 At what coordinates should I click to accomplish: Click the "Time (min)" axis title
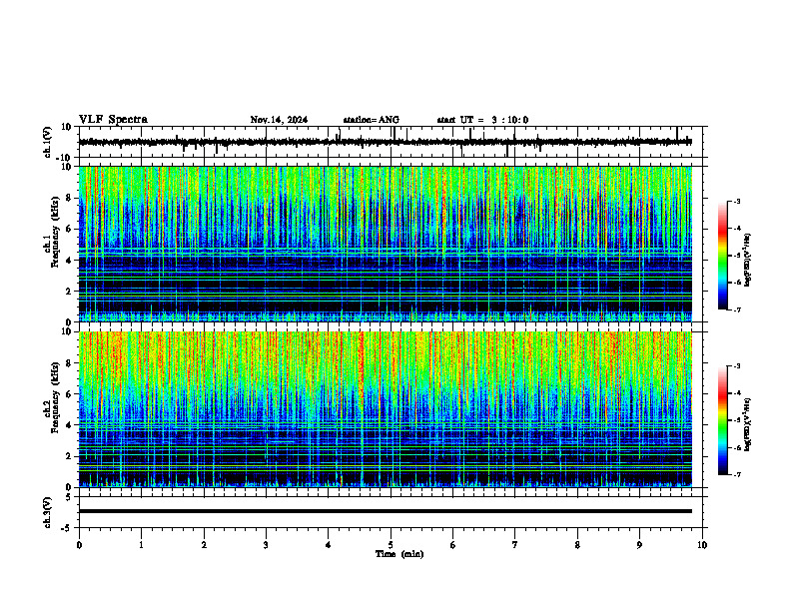[x=399, y=554]
